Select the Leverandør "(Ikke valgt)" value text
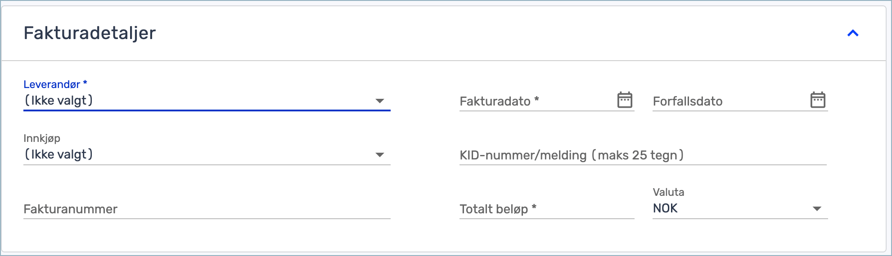892x256 pixels. 59,101
